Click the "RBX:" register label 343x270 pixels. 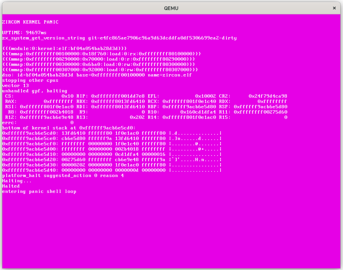tap(82, 102)
